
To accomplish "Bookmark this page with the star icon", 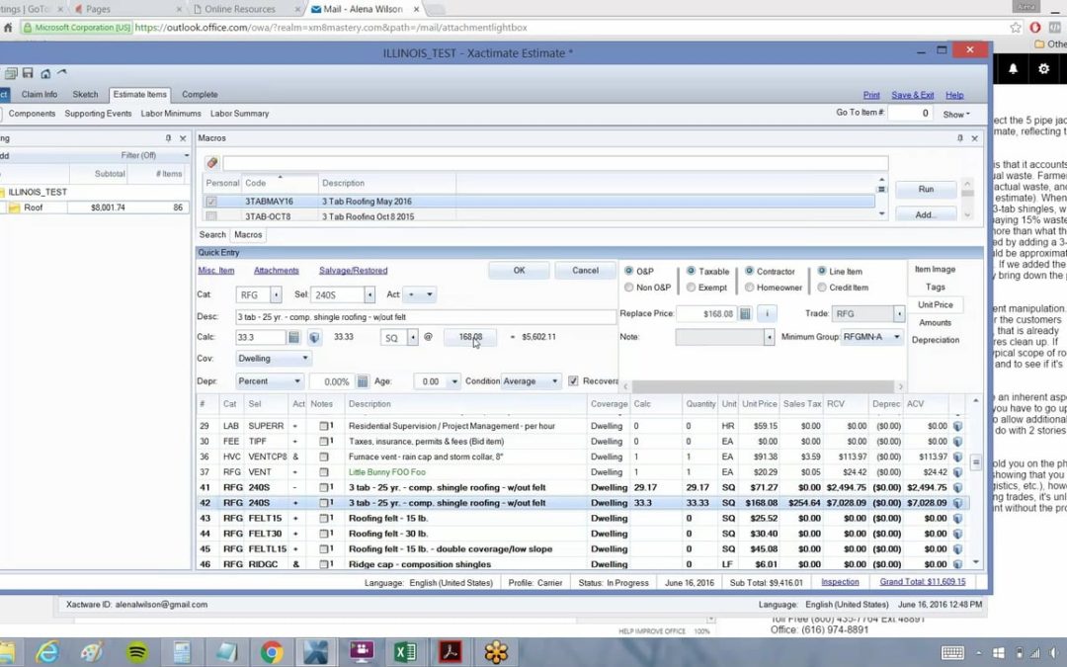I will (1016, 28).
